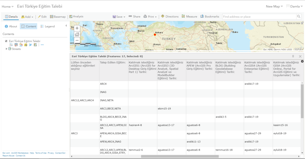Open More Options (three dots) for the layer
305x159 pixels.
42,45
